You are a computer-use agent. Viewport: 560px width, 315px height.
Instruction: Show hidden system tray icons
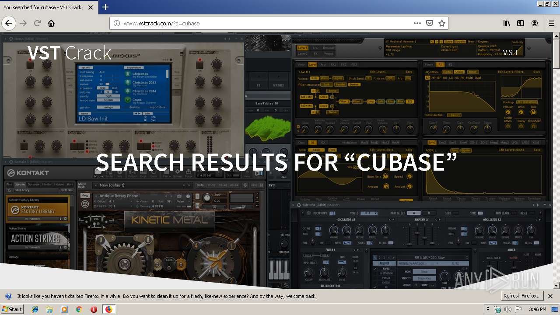[x=488, y=309]
